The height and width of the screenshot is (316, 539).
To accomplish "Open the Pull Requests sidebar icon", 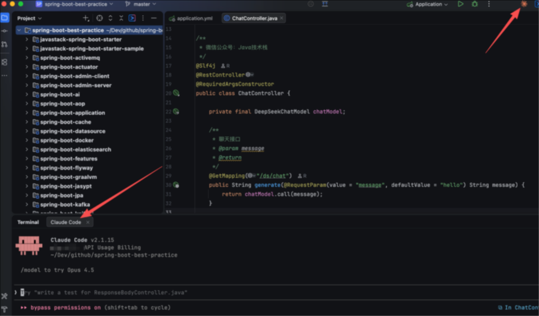I will [5, 44].
